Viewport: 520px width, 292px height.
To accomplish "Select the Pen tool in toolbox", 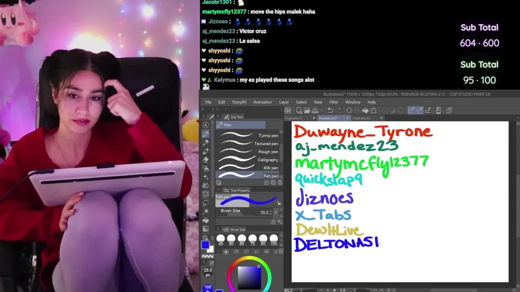I will pos(206,133).
